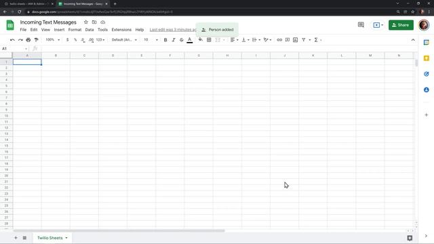Open the merge cells options
Image resolution: width=434 pixels, height=244 pixels.
point(220,40)
